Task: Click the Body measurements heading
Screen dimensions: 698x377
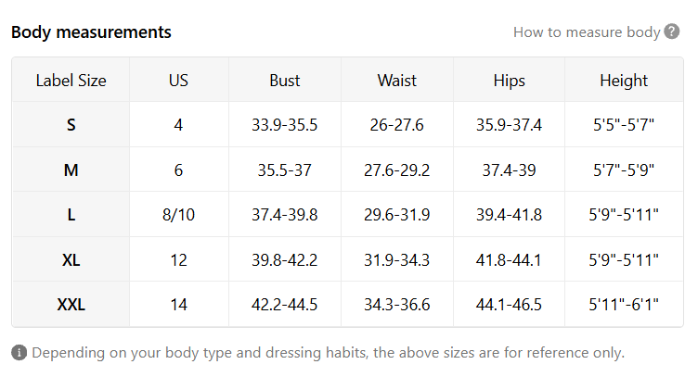Action: (91, 32)
